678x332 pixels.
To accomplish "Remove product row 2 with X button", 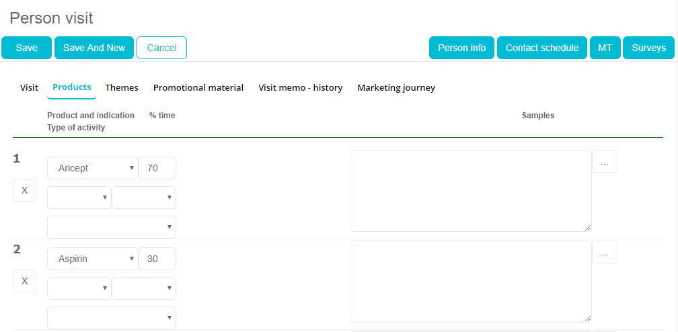I will [24, 281].
